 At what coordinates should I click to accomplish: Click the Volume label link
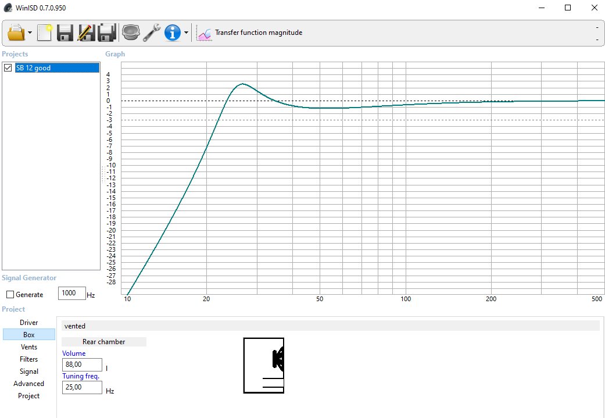(x=74, y=353)
